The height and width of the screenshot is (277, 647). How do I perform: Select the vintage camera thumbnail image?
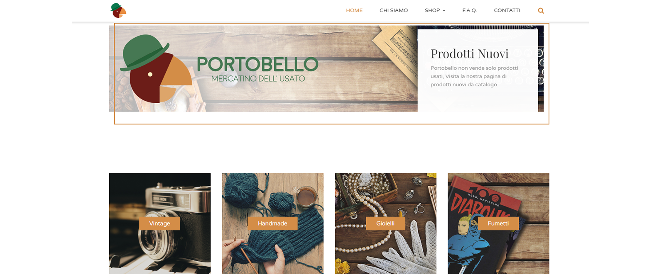point(160,224)
